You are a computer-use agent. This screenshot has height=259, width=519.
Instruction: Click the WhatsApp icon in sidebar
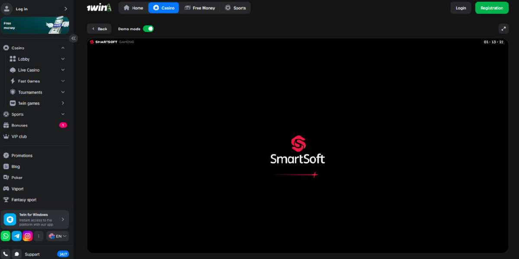(6, 236)
